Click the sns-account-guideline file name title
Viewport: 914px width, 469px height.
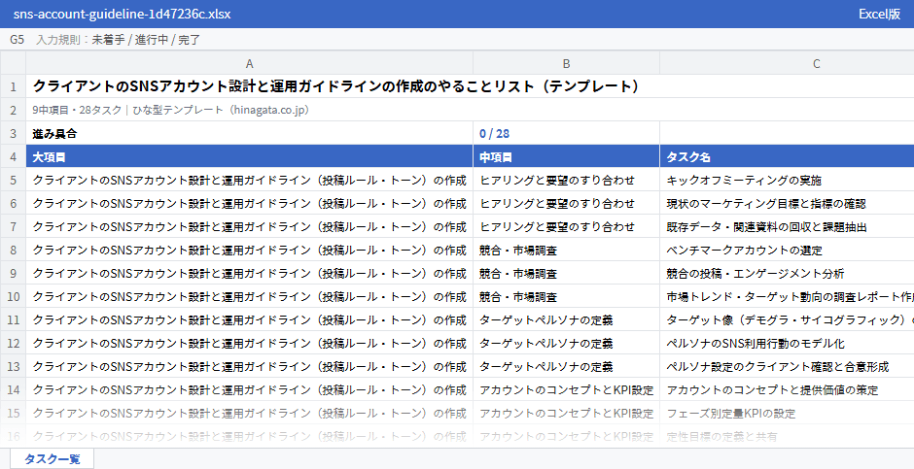[x=122, y=14]
